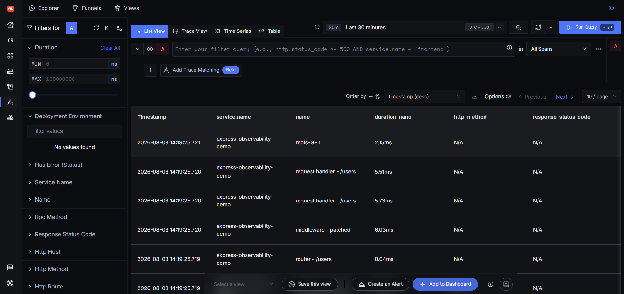Open the Select a view dropdown
The height and width of the screenshot is (294, 624).
tap(243, 284)
